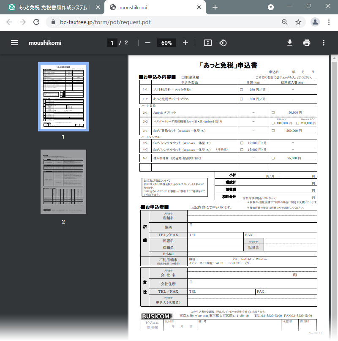Print the PDF document

[307, 43]
